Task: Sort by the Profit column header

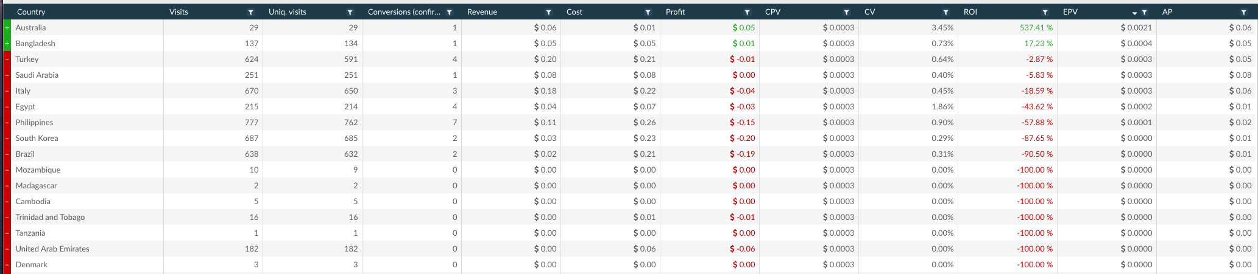Action: tap(676, 12)
